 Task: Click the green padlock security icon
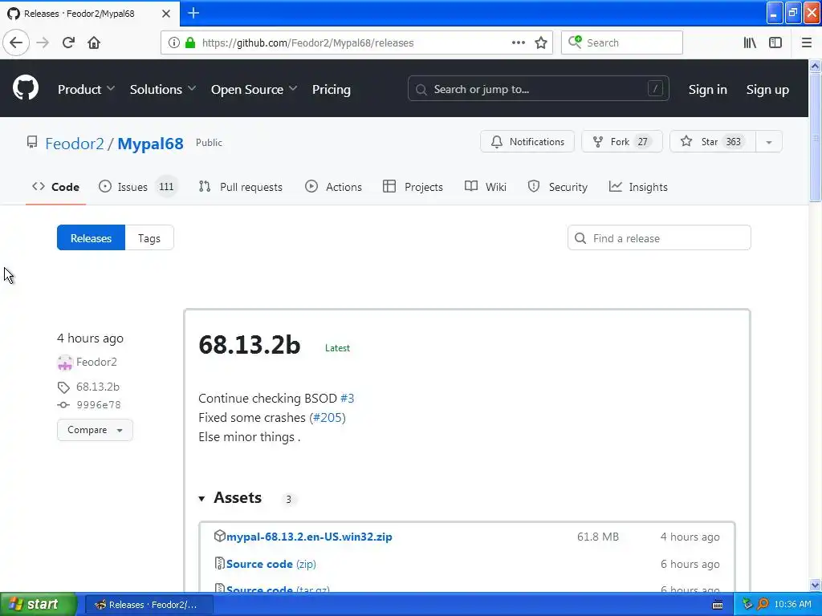(x=190, y=43)
